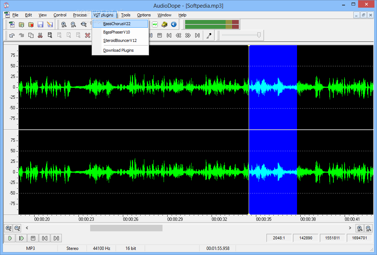Click the 00:01:55.958 duration in status bar
This screenshot has height=255, width=377.
[218, 248]
